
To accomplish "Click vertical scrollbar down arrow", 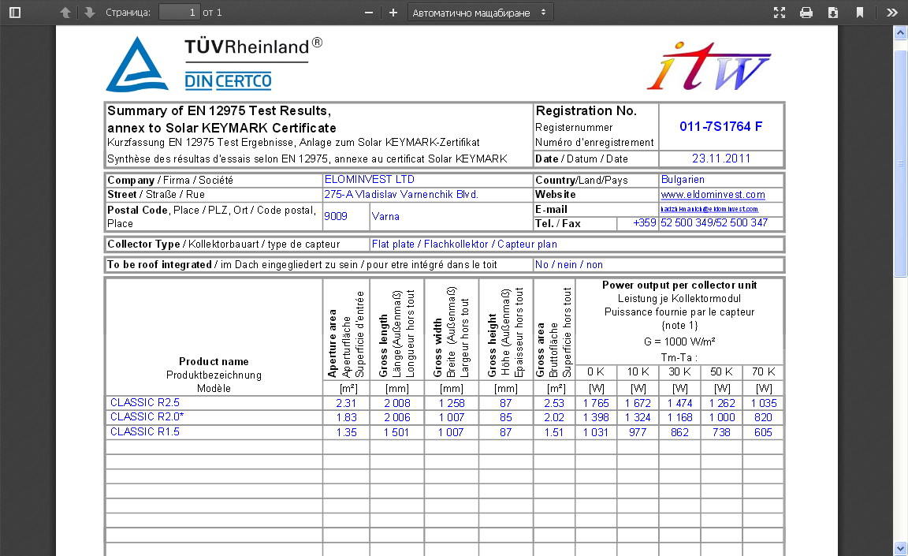I will (901, 548).
